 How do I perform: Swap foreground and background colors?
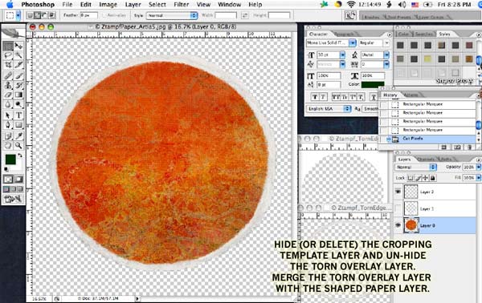[x=20, y=156]
